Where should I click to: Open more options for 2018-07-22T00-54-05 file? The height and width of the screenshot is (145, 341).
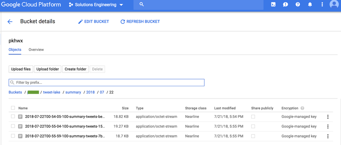click(328, 117)
